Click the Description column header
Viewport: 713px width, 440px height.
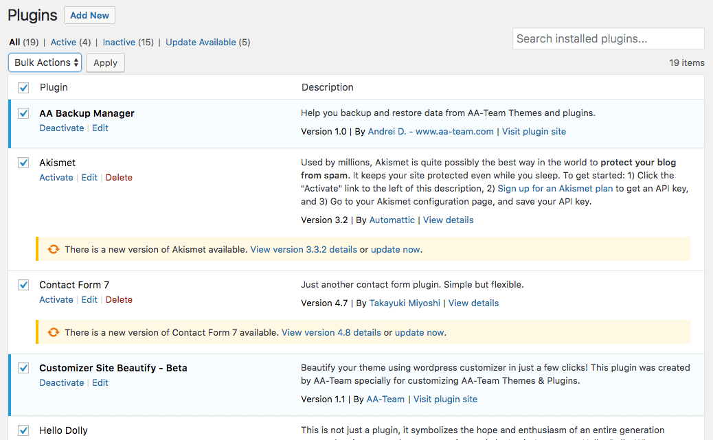(328, 87)
